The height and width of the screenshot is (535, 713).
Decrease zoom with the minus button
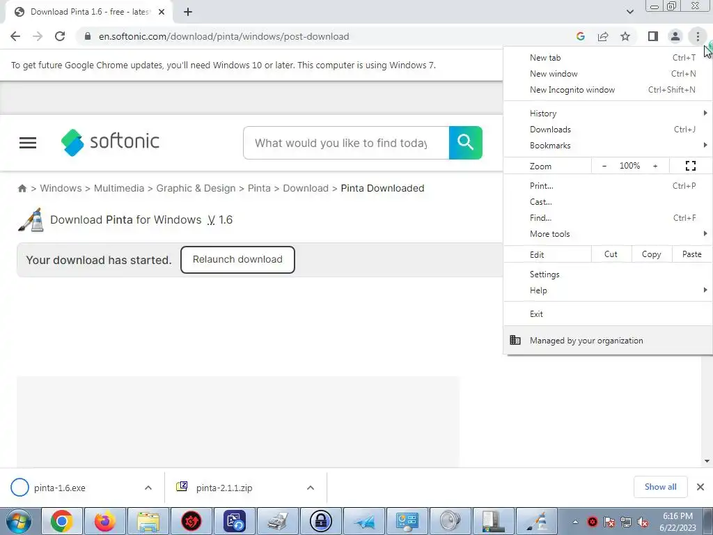[604, 166]
